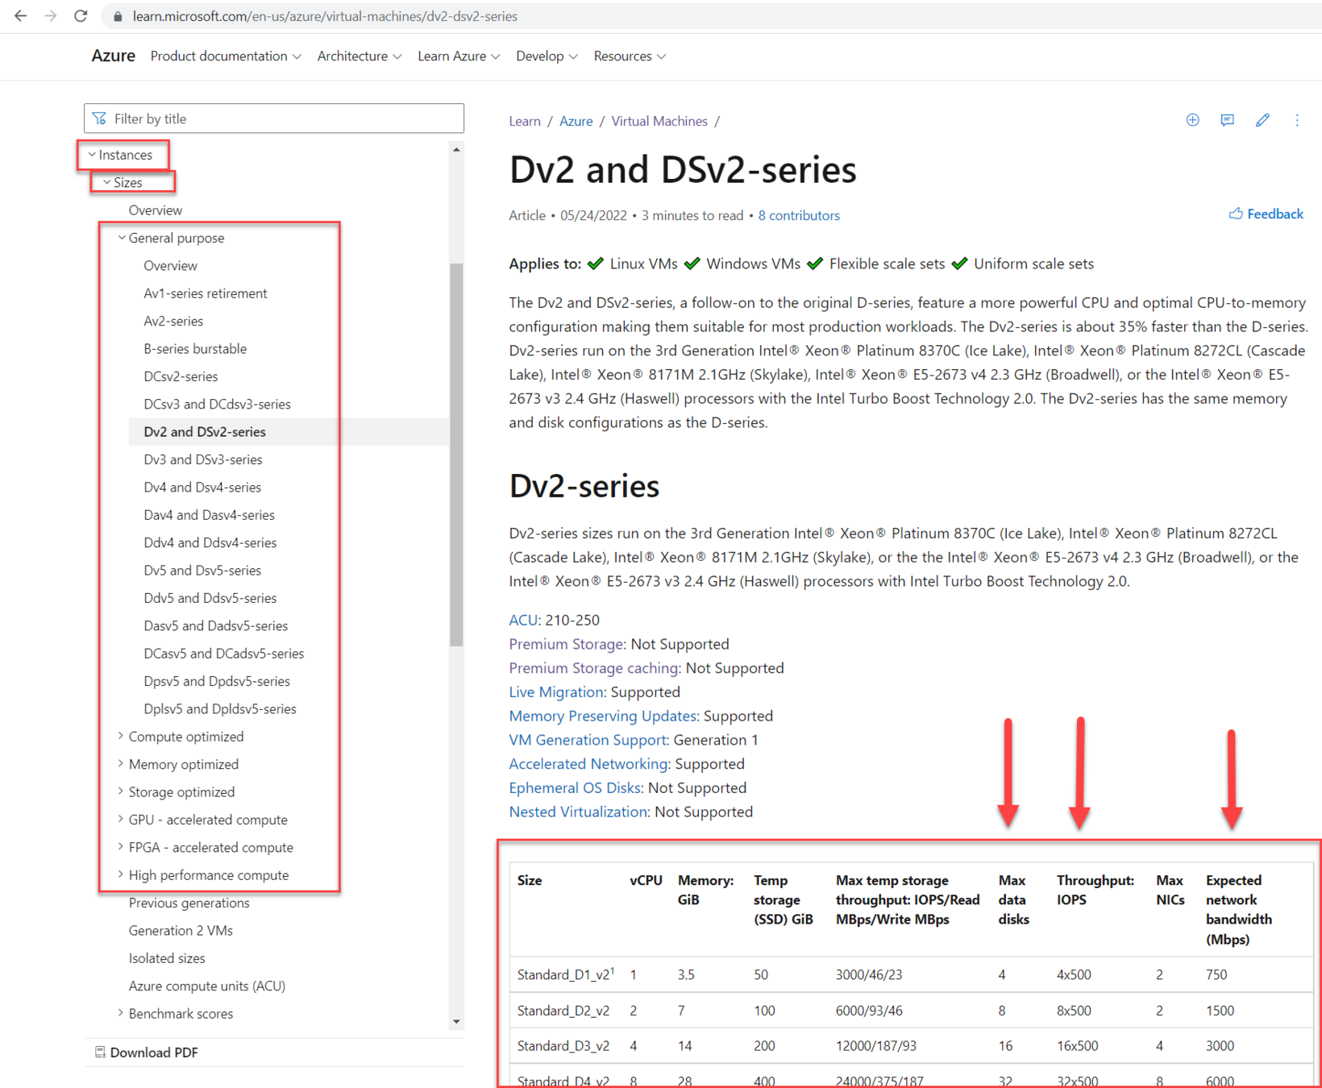Collapse the Sizes tree node
Image resolution: width=1322 pixels, height=1088 pixels.
click(106, 182)
